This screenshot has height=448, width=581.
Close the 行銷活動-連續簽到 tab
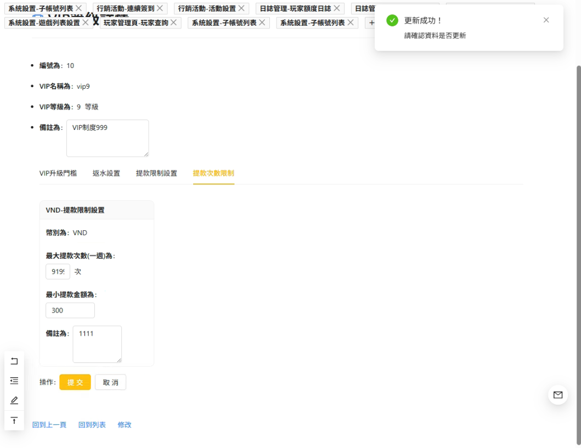(160, 8)
